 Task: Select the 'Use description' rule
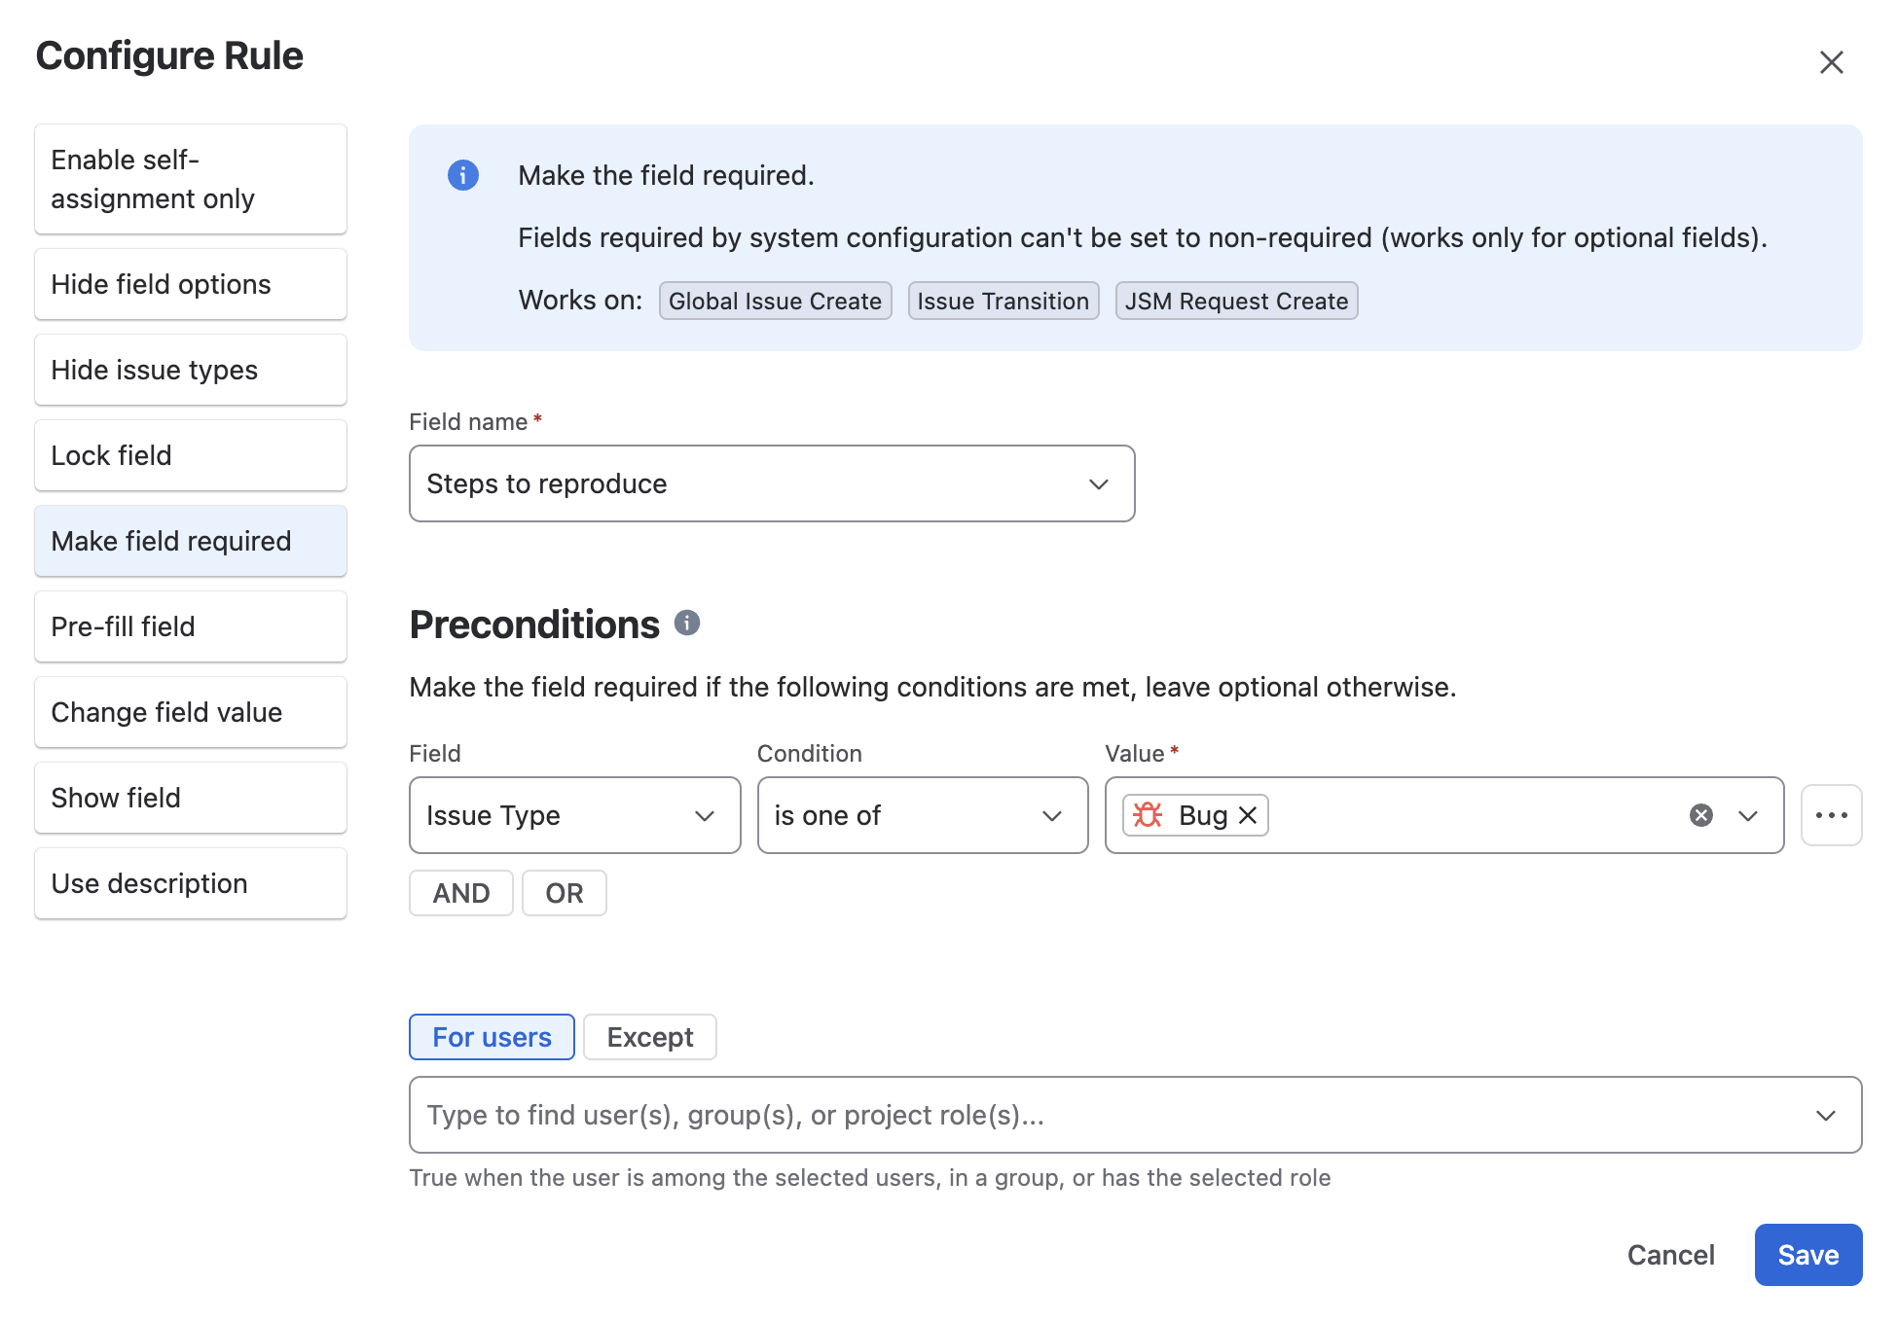click(191, 883)
